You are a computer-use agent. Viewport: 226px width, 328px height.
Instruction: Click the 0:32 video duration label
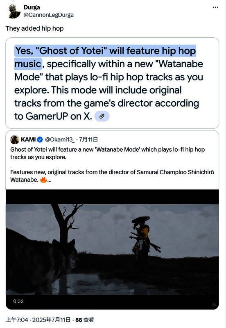tap(18, 301)
